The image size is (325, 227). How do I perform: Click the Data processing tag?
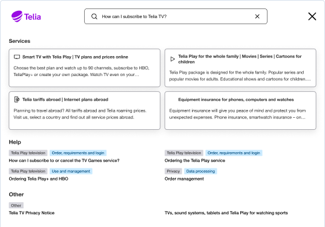[x=200, y=171]
